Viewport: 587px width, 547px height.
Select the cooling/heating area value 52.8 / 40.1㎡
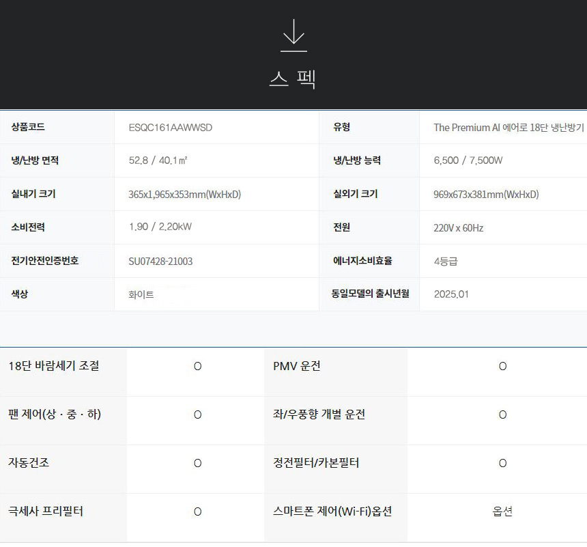[158, 161]
